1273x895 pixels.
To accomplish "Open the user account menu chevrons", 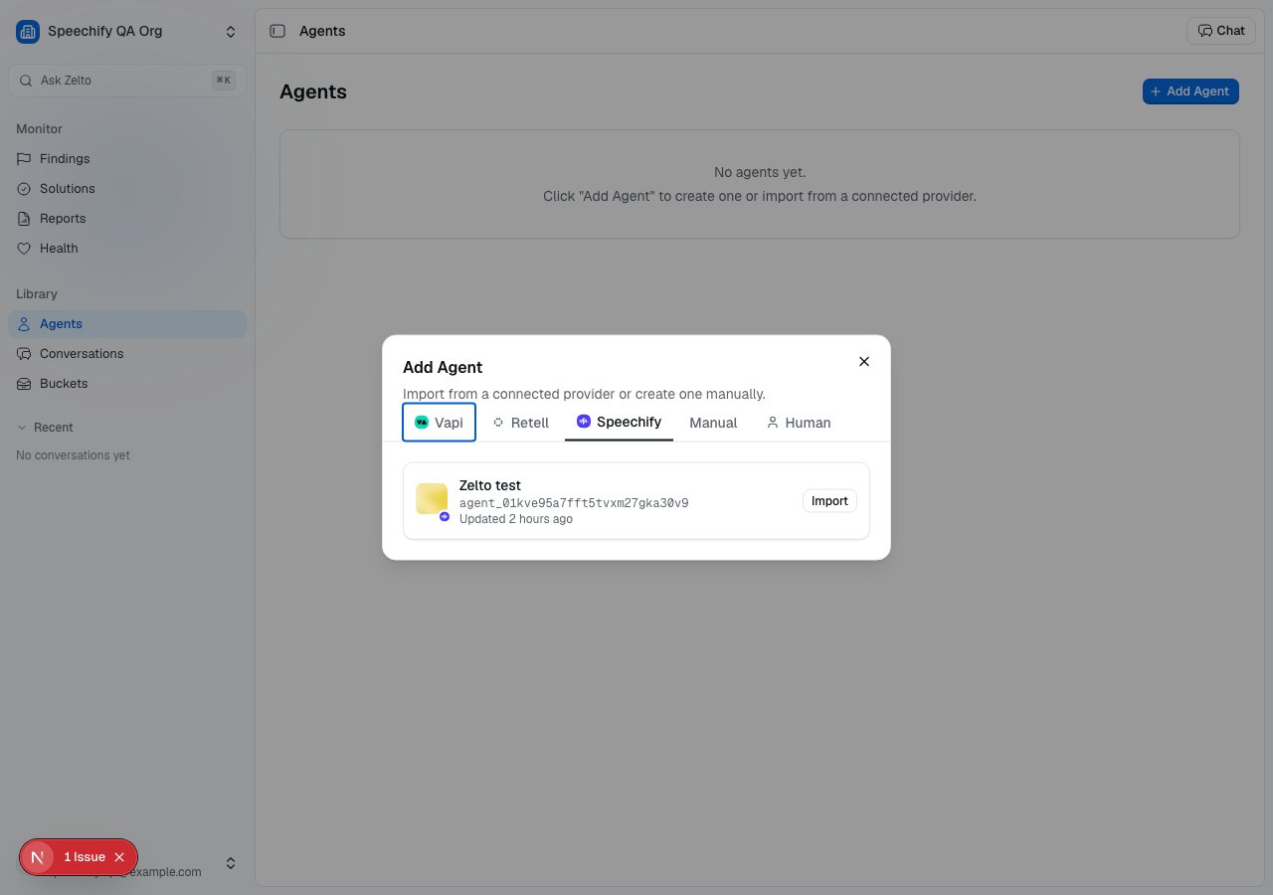I will (x=231, y=863).
